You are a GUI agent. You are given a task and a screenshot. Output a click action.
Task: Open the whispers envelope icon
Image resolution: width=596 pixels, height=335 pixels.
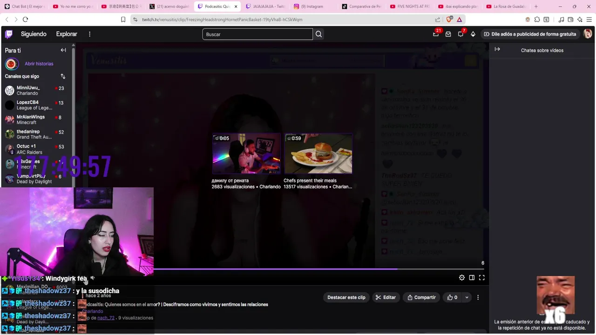click(x=448, y=34)
